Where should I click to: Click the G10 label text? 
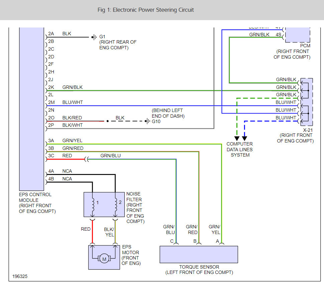coord(156,121)
